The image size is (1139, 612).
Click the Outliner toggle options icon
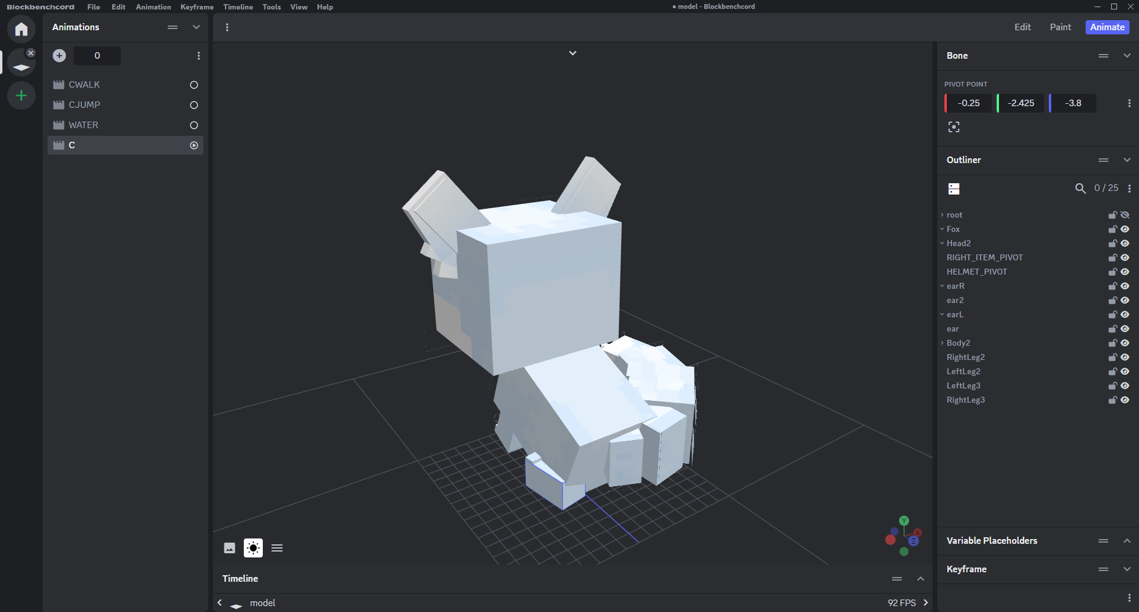pyautogui.click(x=954, y=189)
